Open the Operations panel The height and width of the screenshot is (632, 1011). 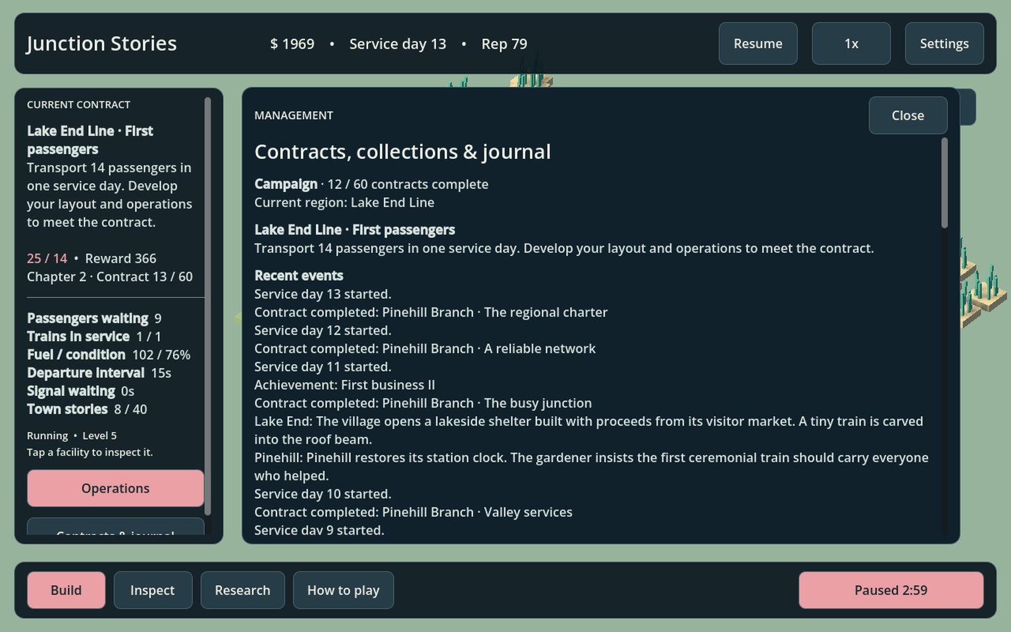(x=115, y=488)
